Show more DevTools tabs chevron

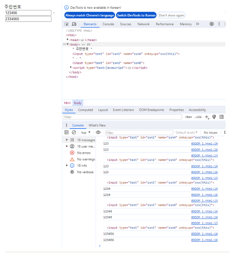[x=197, y=24]
